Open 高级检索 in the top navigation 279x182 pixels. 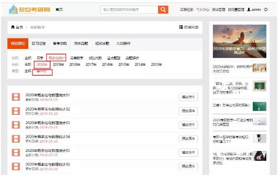[x=187, y=9]
